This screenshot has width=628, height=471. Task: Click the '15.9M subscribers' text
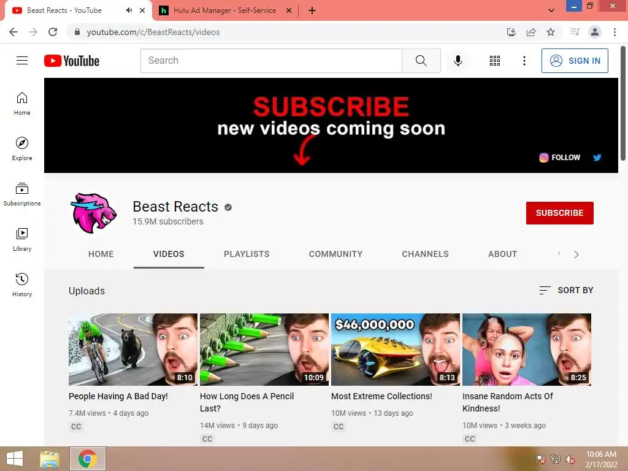coord(168,221)
